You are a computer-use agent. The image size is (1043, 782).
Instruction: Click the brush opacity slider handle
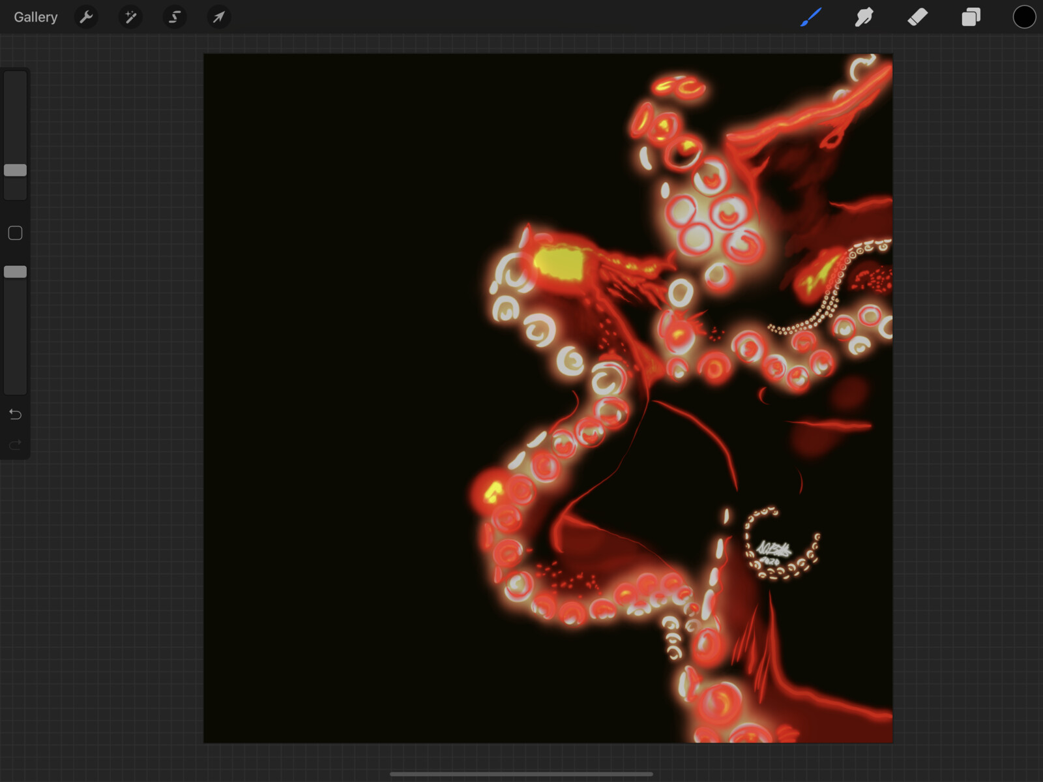(x=16, y=272)
